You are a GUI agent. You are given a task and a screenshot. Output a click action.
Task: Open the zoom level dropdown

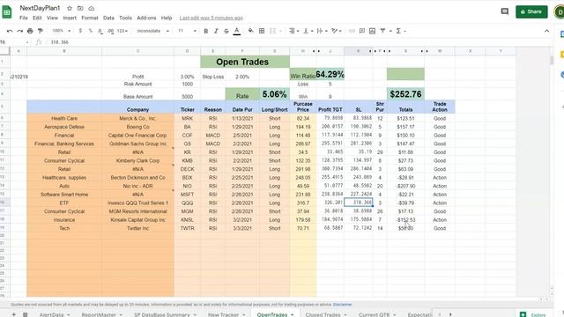click(x=62, y=32)
